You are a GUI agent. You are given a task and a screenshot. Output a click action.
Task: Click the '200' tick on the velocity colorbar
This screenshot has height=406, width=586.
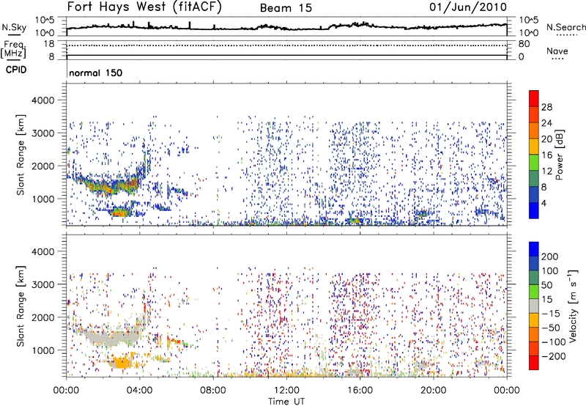pos(550,256)
